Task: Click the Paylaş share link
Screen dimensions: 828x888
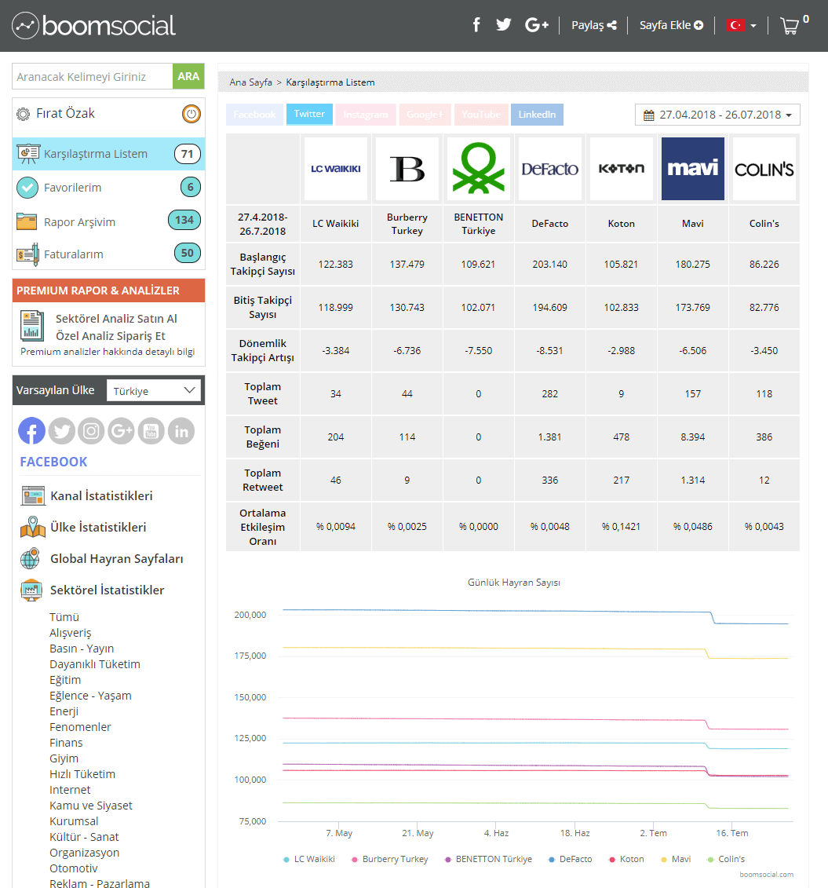Action: click(593, 25)
